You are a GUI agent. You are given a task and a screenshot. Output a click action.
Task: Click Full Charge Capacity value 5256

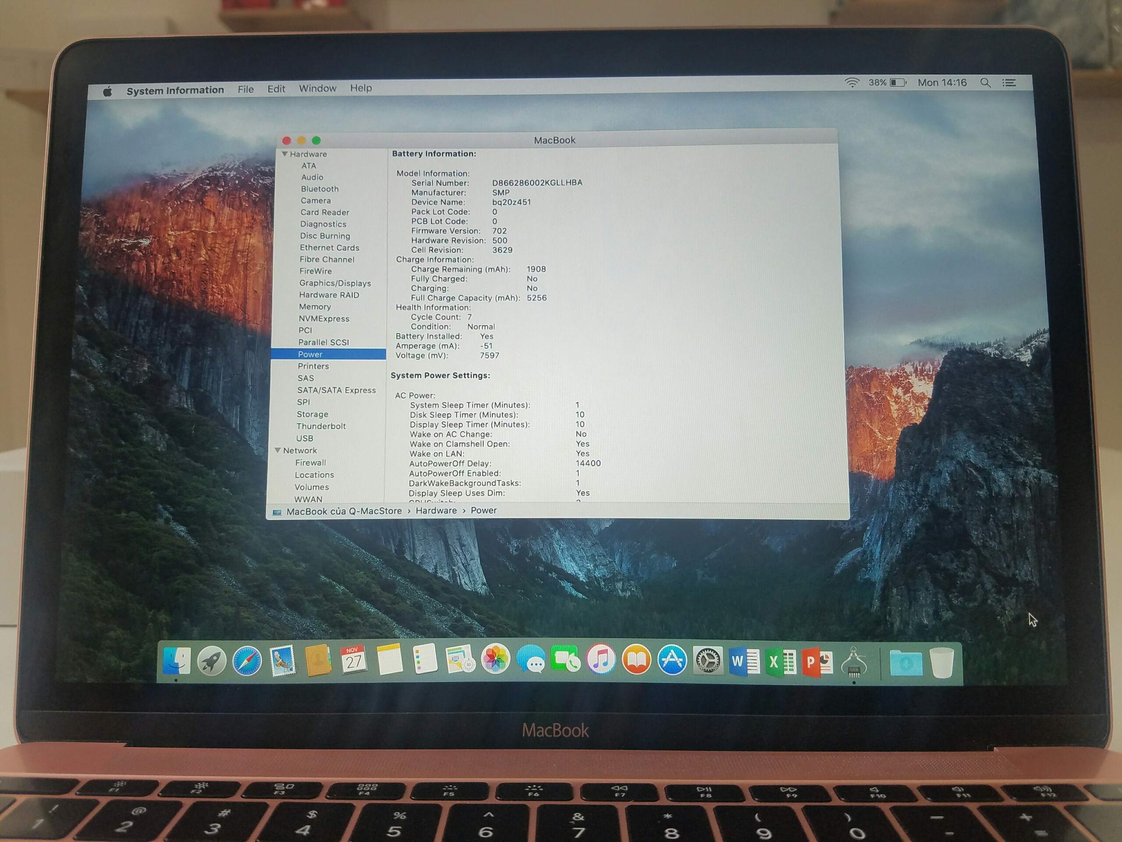tap(536, 298)
